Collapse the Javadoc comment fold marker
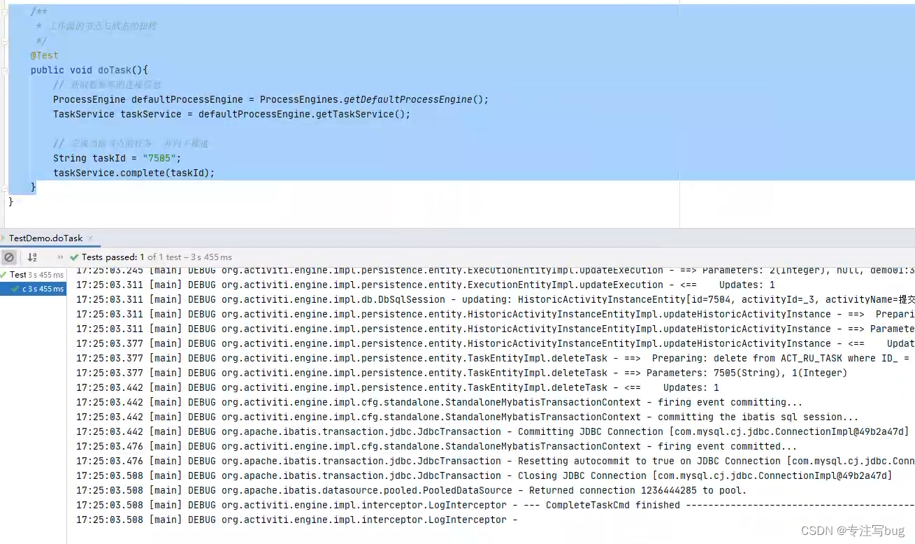This screenshot has height=544, width=915. (x=5, y=11)
